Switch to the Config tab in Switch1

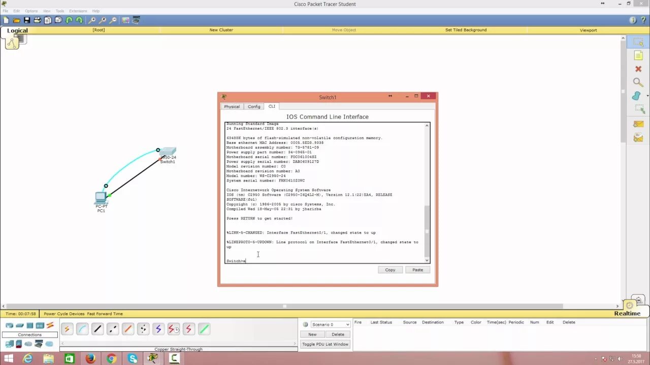coord(254,106)
